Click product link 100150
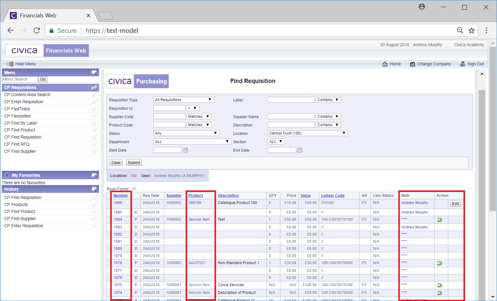 point(195,203)
